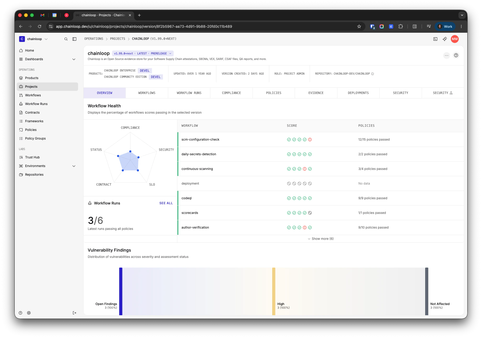Open settings gear at sidebar bottom
482x338 pixels.
coord(29,313)
